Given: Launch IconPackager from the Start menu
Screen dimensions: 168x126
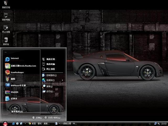Looking at the screenshot, I should click(x=17, y=72).
